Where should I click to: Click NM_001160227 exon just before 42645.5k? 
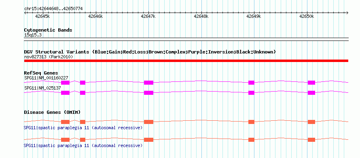coord(65,83)
